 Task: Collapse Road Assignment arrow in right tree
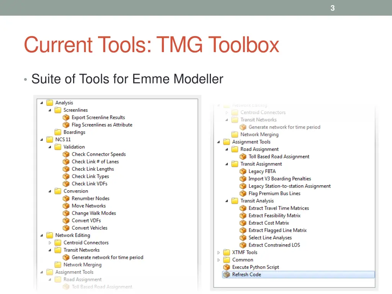coord(227,150)
